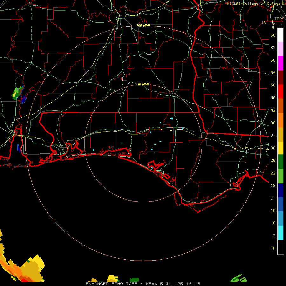The image size is (286, 286).
Task: Click the "46" legend value
Action: 273,98
